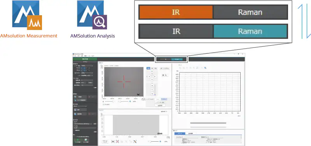Screen dimensions: 311x146
Task: Open the ND filter dropdown in left panel
Action: [x=87, y=73]
